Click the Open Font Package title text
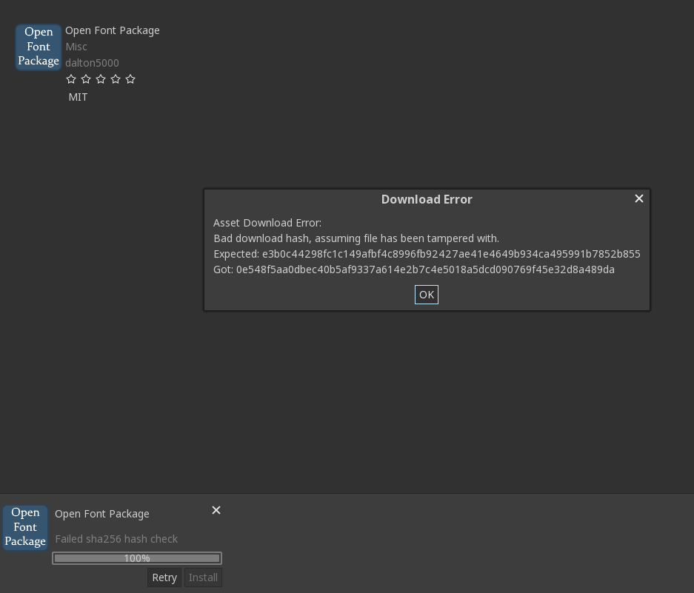This screenshot has height=593, width=694. click(113, 30)
